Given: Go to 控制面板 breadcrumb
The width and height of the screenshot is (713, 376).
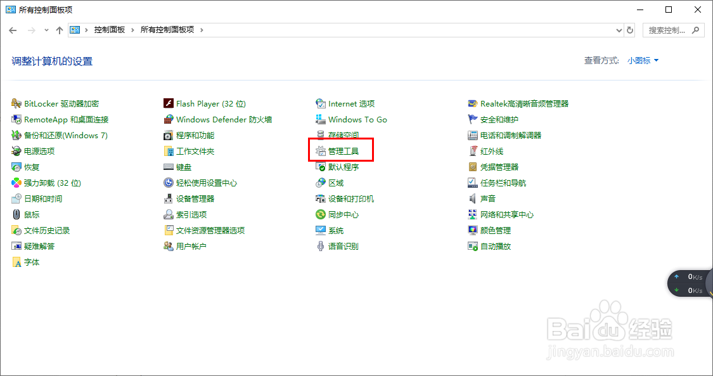Looking at the screenshot, I should point(110,30).
